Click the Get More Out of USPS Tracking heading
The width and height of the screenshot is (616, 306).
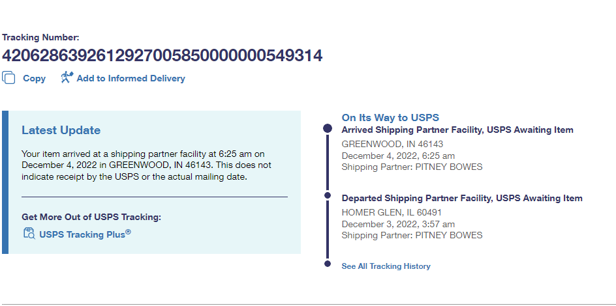91,217
